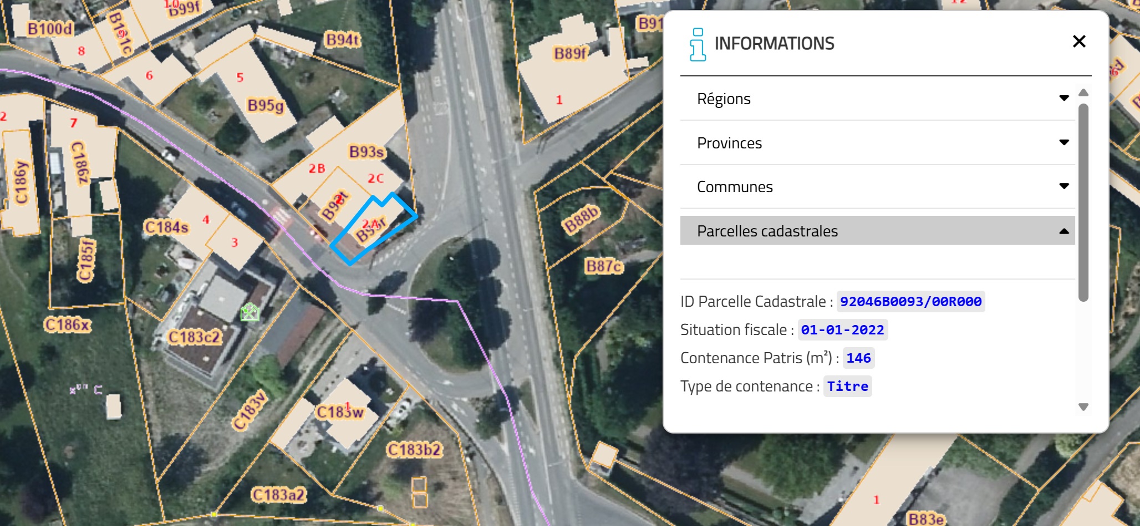Viewport: 1140px width, 526px height.
Task: Click the info icon beside the INFORMATIONS title
Action: [x=698, y=44]
